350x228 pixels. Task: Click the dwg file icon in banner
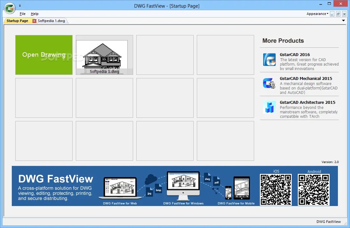point(207,177)
